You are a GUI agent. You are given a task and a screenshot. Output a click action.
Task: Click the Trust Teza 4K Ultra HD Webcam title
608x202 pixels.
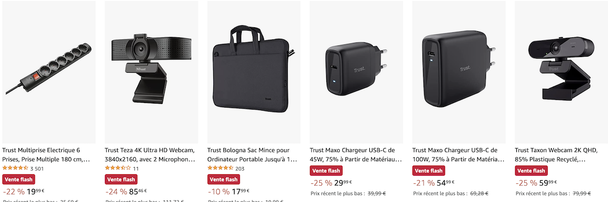pyautogui.click(x=150, y=155)
